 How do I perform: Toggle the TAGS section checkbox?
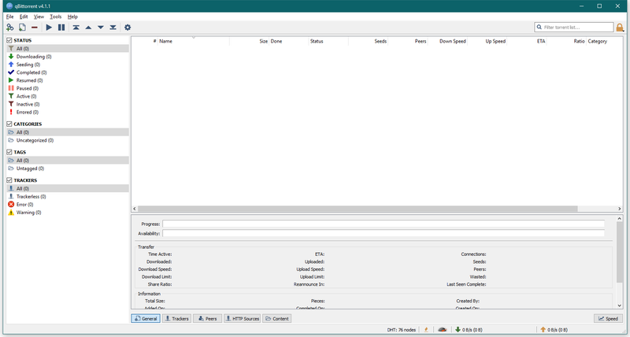9,152
